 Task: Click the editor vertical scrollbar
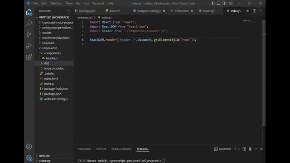264,73
